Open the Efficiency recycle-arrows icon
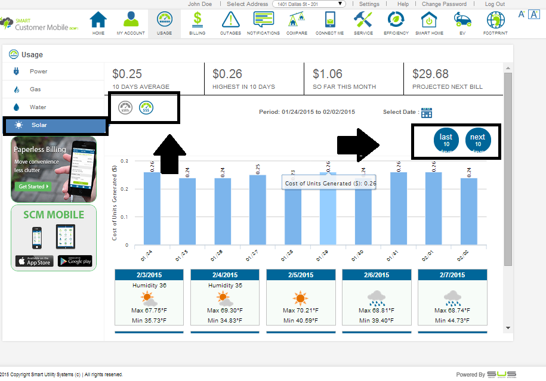546x381 pixels. point(396,21)
